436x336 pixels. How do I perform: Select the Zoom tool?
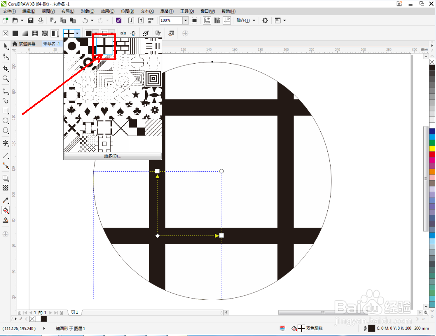6,79
